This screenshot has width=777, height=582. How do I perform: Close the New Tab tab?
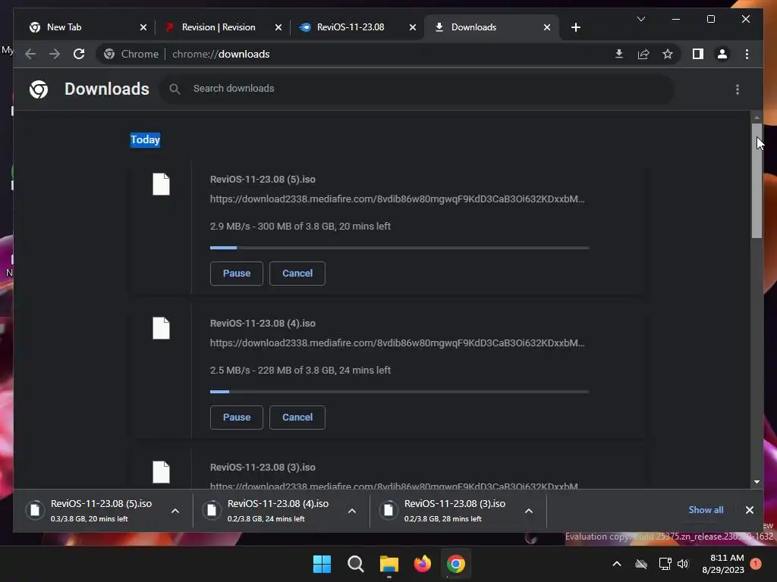pos(143,27)
